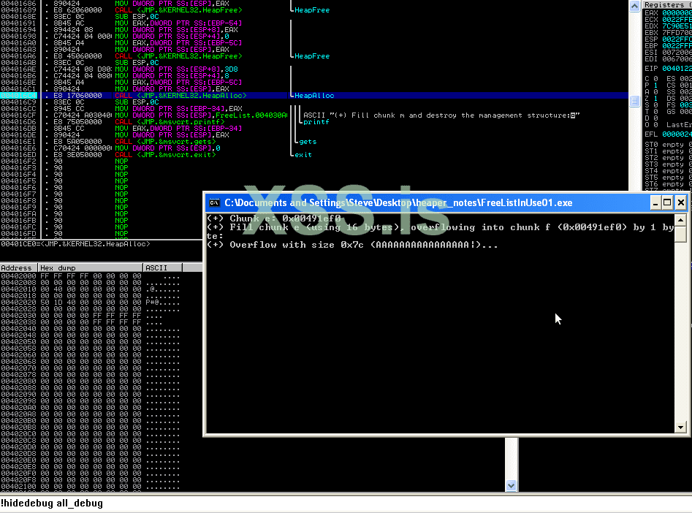Click the Registers pane header bar
This screenshot has height=513, width=692.
667,4
